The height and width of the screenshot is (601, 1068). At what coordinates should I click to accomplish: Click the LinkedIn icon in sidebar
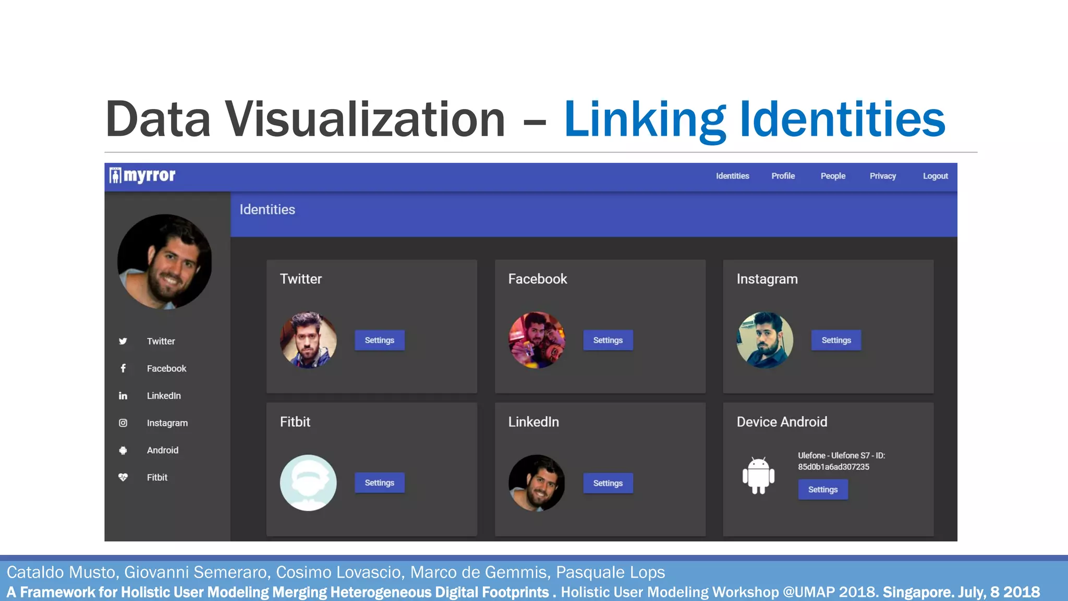(123, 396)
